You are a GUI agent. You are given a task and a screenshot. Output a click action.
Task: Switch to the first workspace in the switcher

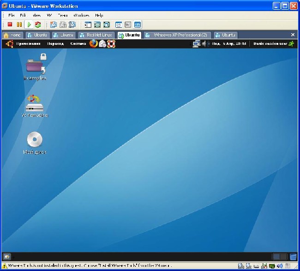[x=276, y=257]
